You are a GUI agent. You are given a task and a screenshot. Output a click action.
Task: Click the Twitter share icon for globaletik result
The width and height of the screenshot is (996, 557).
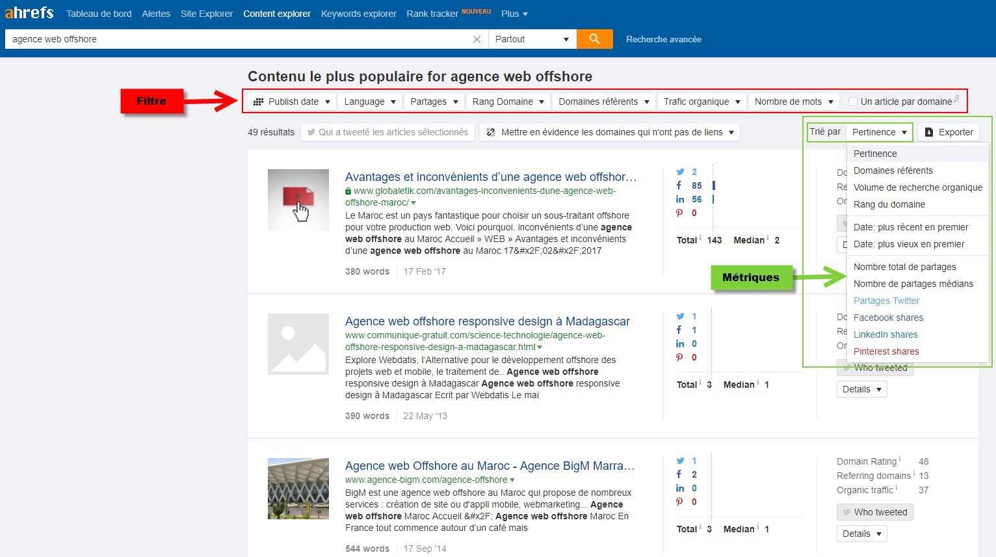pyautogui.click(x=680, y=172)
